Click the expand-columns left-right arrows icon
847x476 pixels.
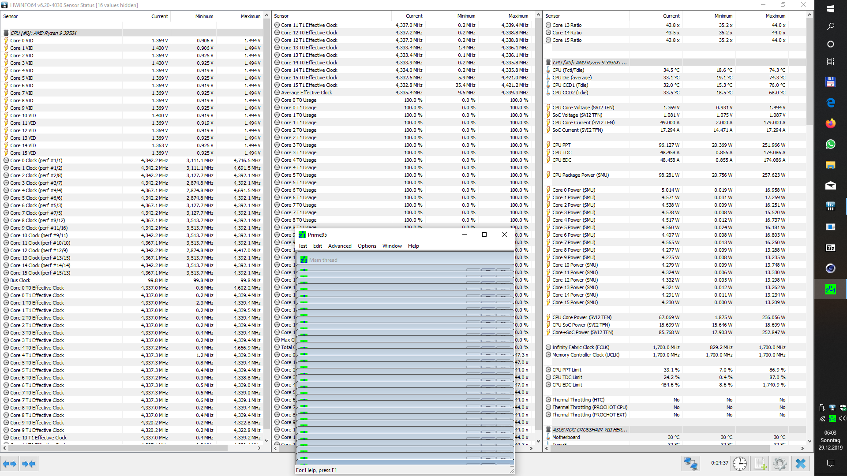(10, 464)
